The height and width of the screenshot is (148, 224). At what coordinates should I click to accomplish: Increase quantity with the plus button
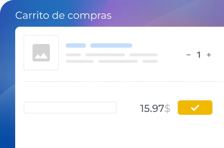209,55
